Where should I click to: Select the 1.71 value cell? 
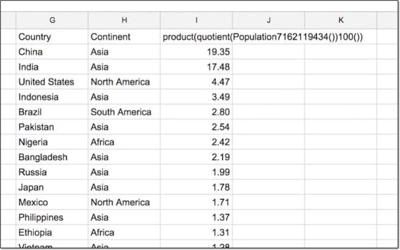[x=196, y=203]
